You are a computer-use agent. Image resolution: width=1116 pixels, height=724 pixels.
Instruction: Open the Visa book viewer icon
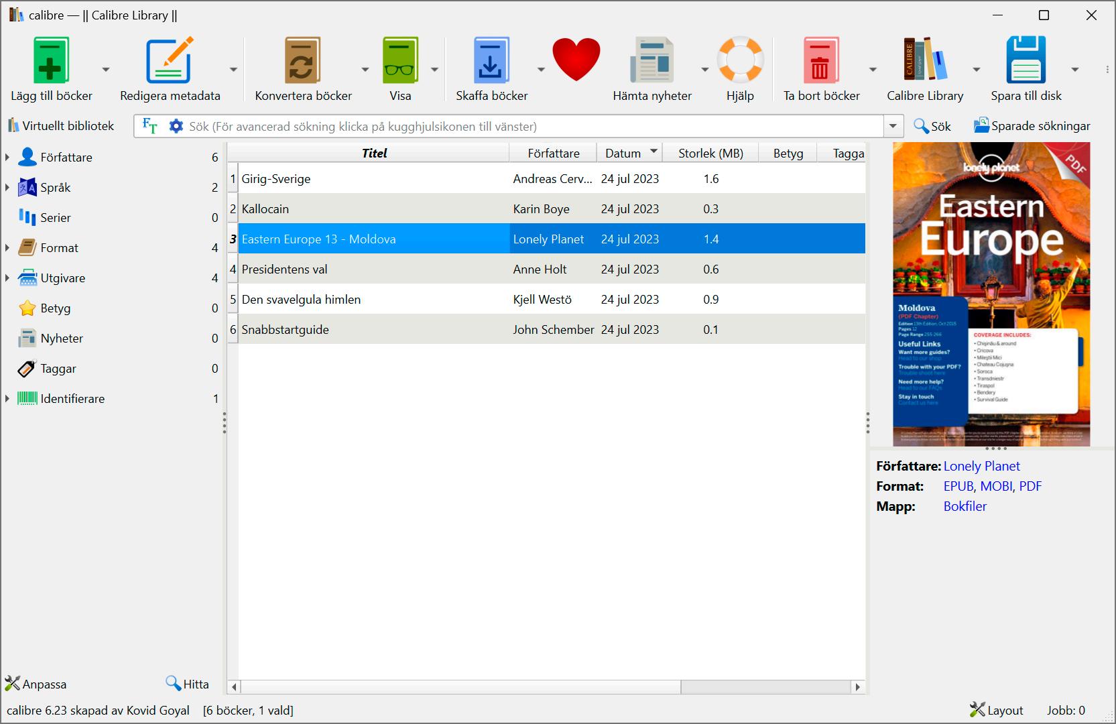(x=400, y=60)
